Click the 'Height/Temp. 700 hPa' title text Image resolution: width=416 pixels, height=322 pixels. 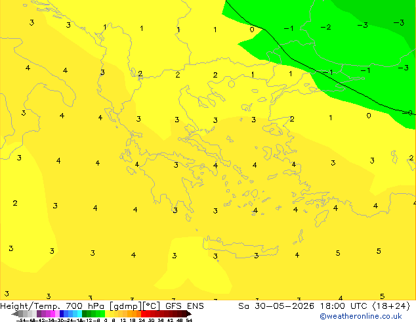pos(52,306)
